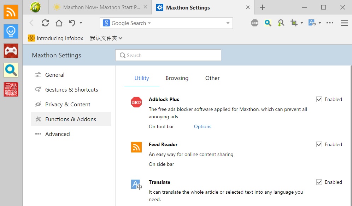This screenshot has height=206, width=352.
Task: Open the red game controller sidebar icon
Action: [x=11, y=51]
